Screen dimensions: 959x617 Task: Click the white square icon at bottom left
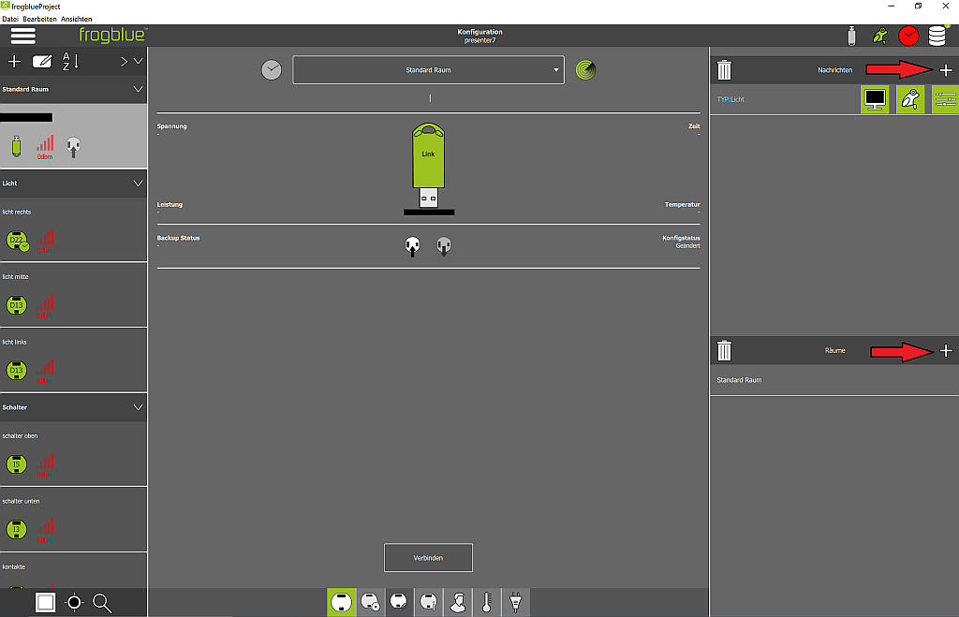coord(45,603)
